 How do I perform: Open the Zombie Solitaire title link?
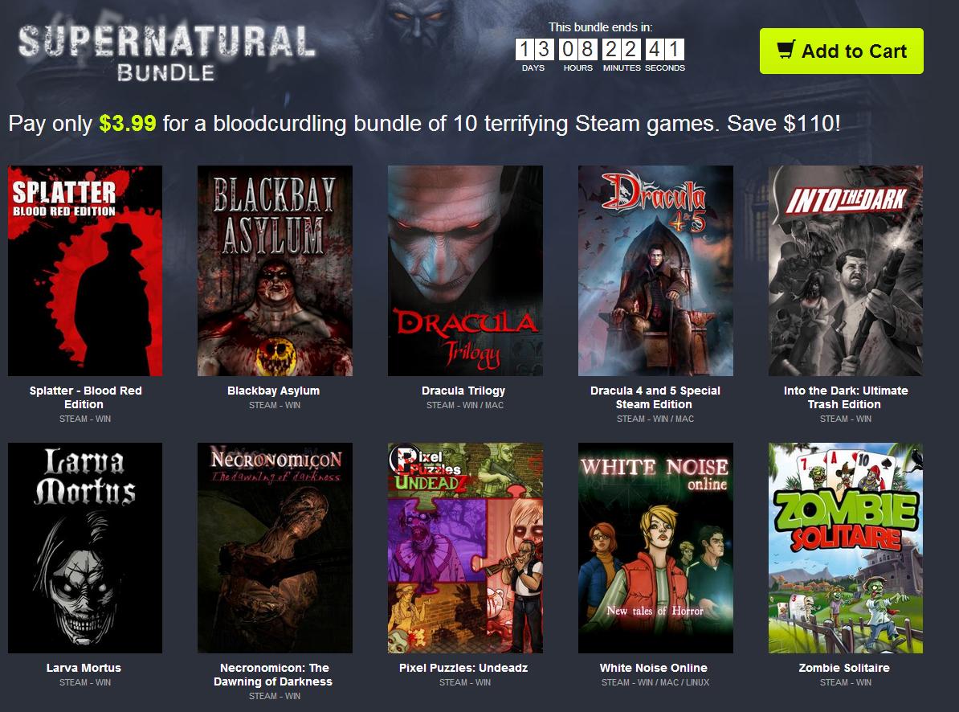[844, 668]
